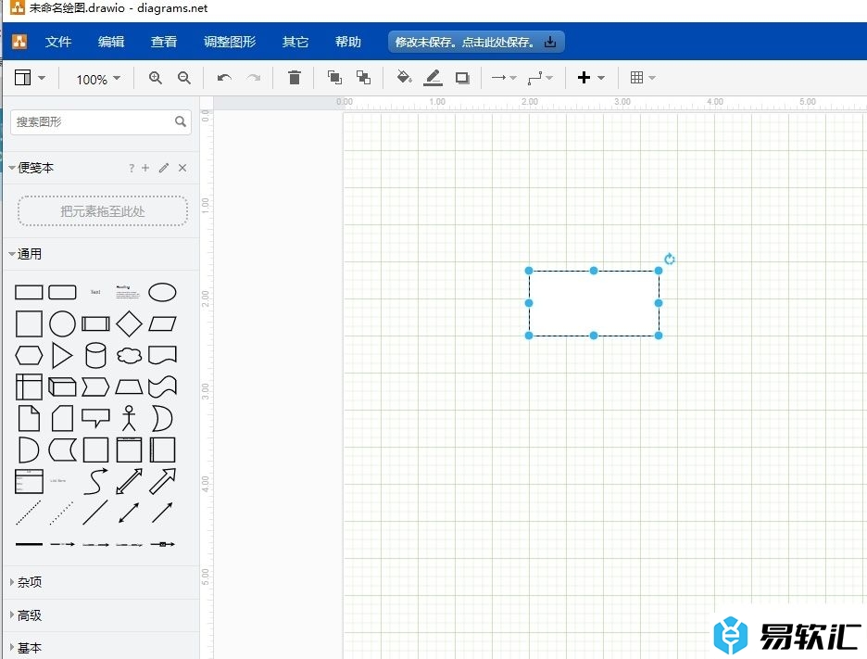Open the line color pencil tool
This screenshot has height=659, width=867.
click(433, 78)
